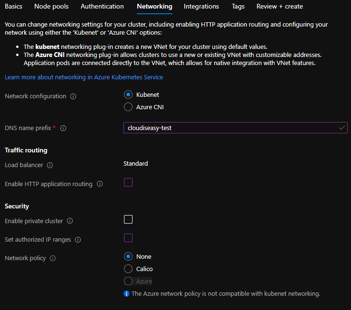351x310 pixels.
Task: Show info for Network configuration
Action: coord(73,96)
